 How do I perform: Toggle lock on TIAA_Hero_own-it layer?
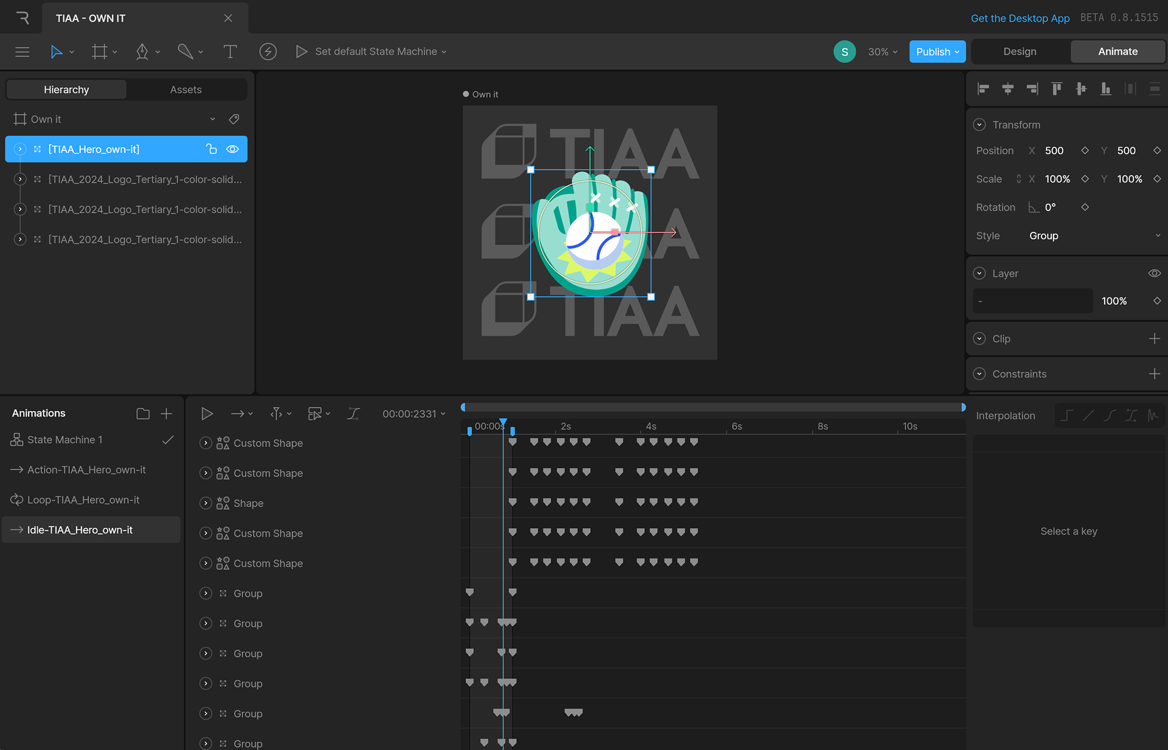coord(211,149)
